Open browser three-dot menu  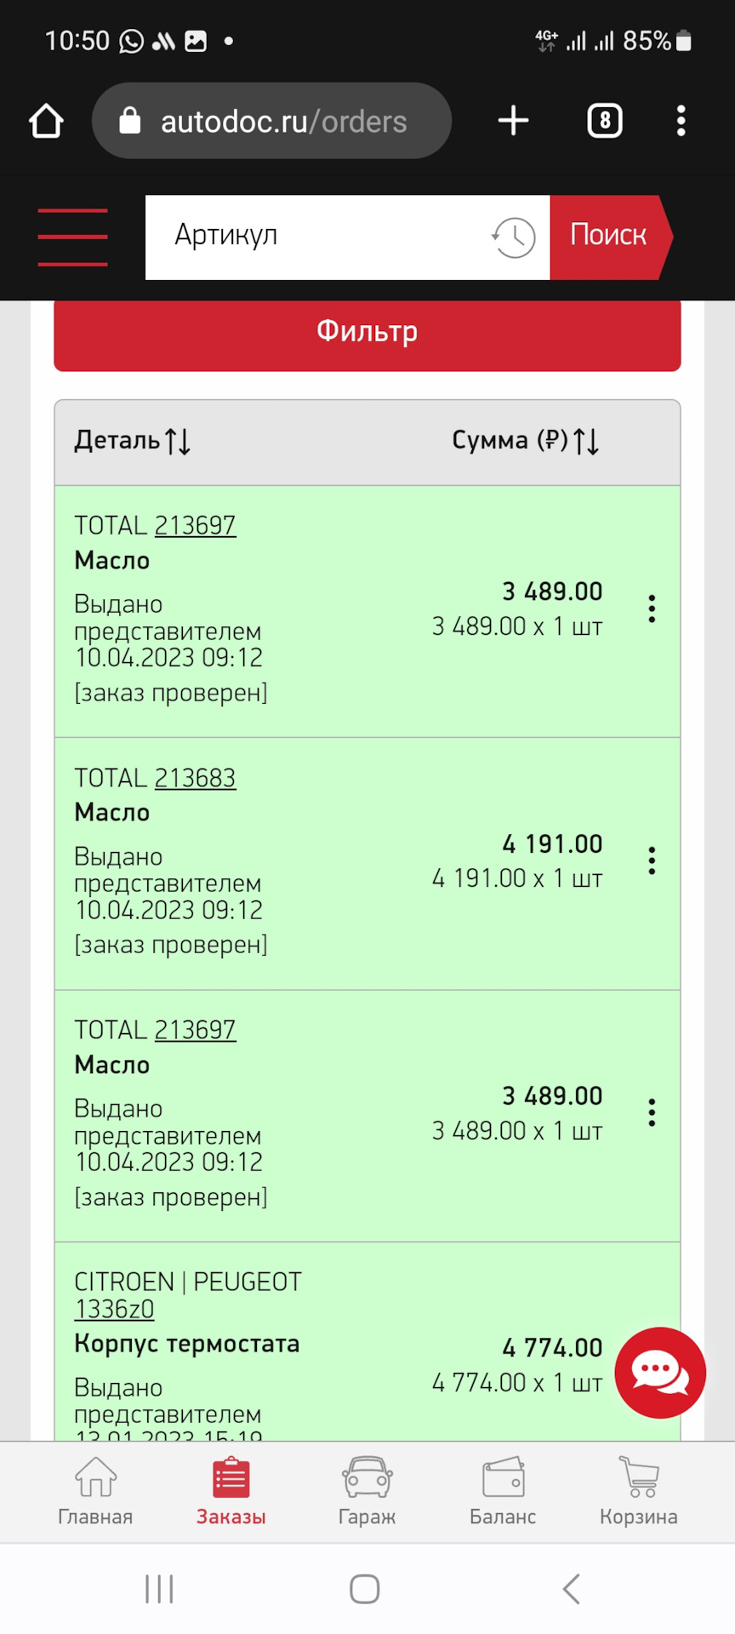[681, 121]
